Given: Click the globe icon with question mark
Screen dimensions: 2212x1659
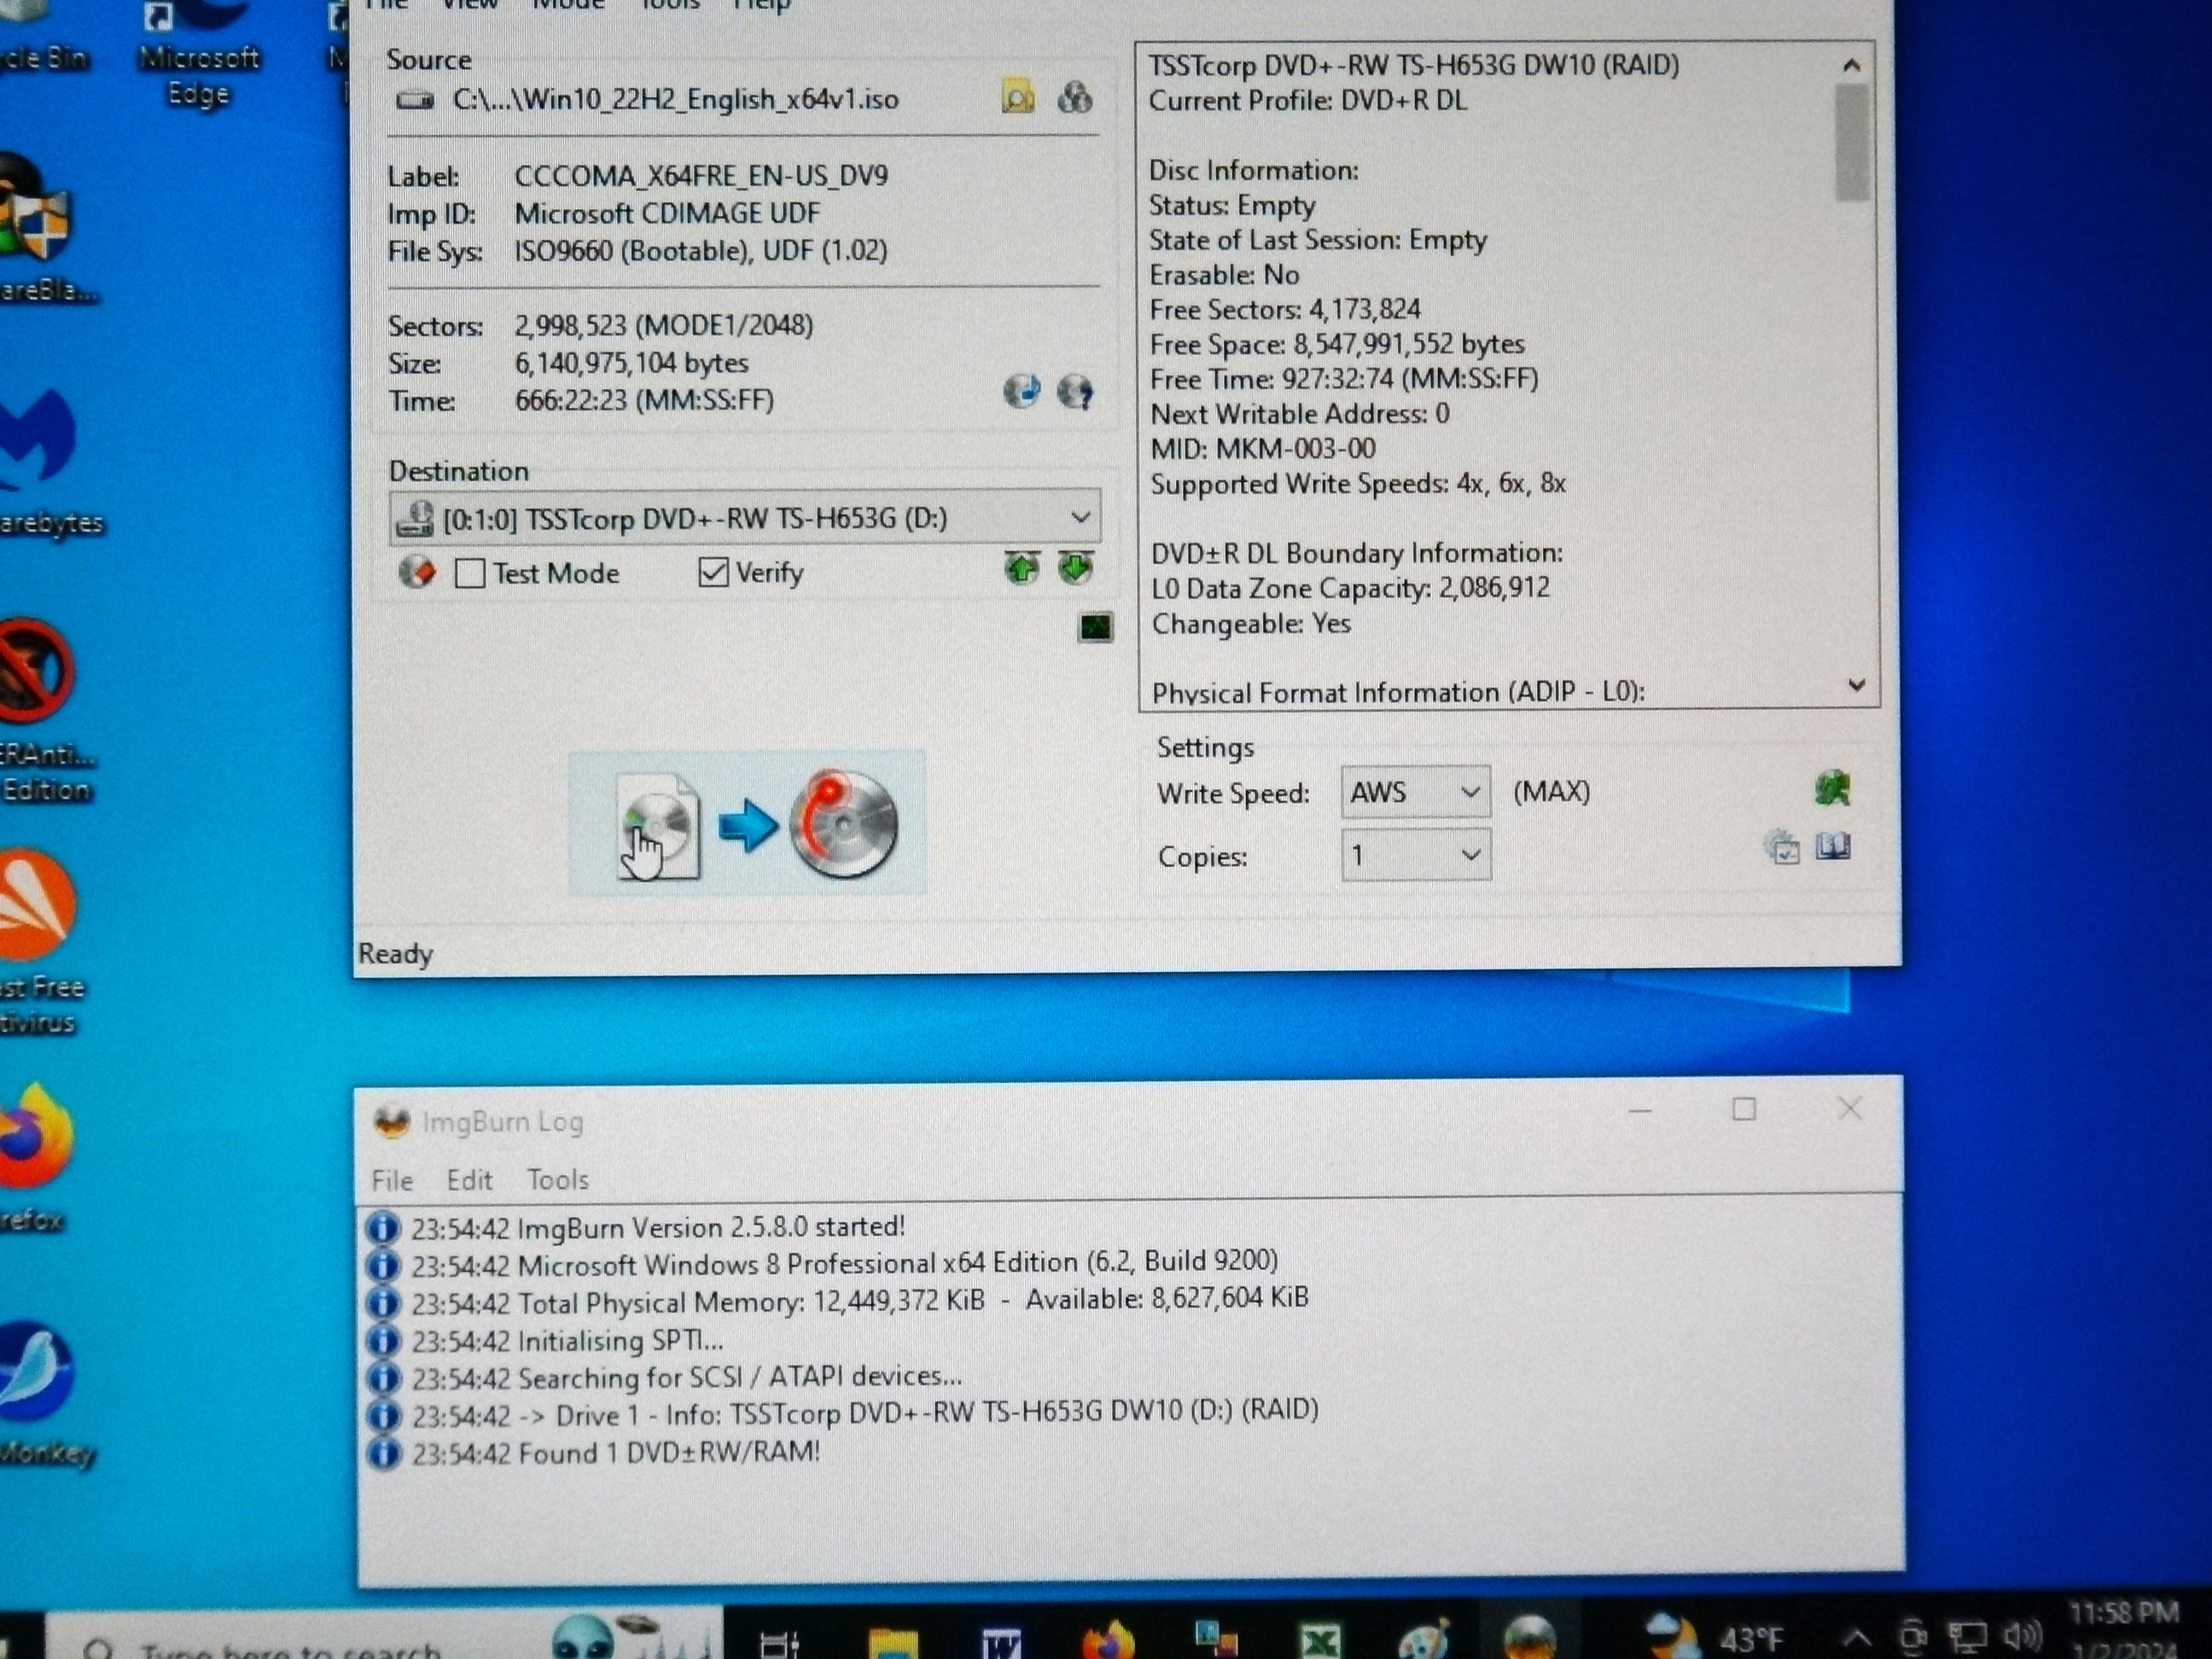Looking at the screenshot, I should click(x=1075, y=391).
